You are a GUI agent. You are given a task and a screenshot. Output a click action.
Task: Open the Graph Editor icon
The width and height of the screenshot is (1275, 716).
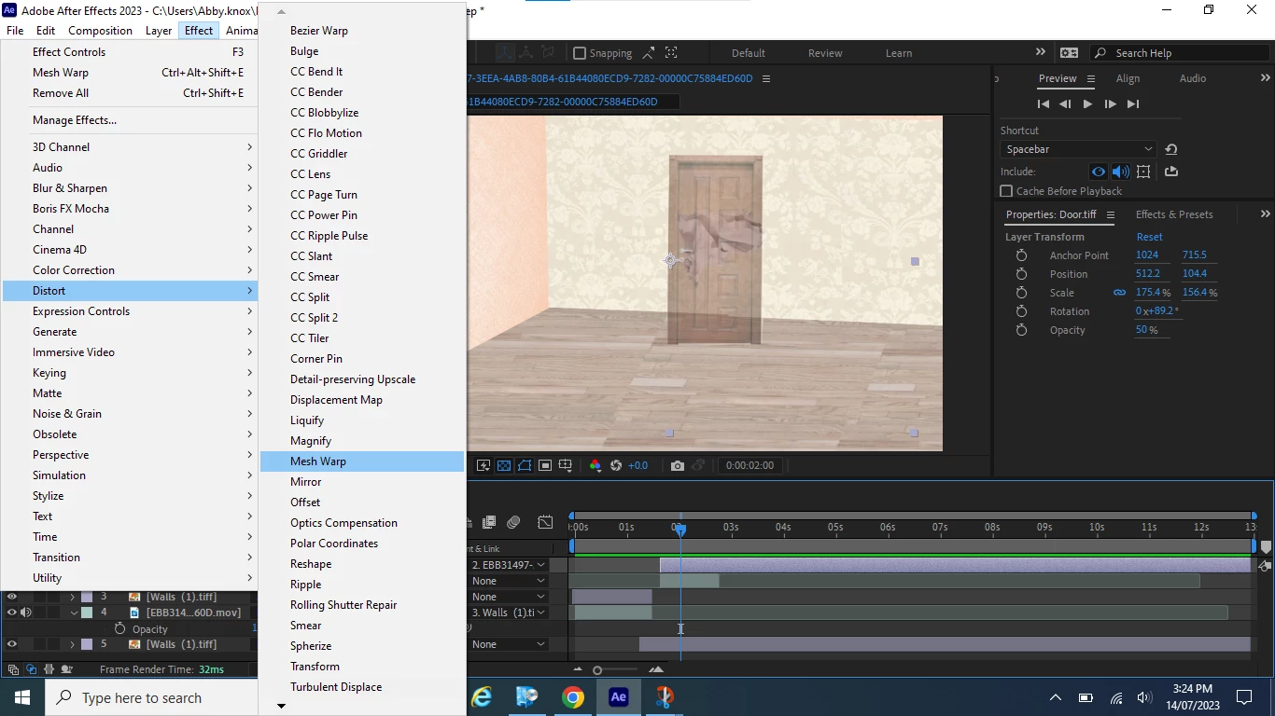click(x=545, y=522)
